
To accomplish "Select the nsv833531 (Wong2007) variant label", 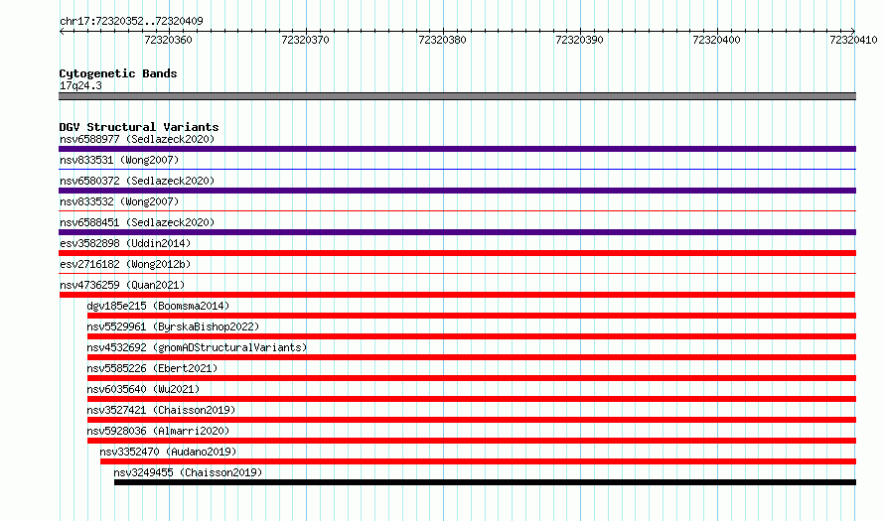I will click(x=119, y=160).
